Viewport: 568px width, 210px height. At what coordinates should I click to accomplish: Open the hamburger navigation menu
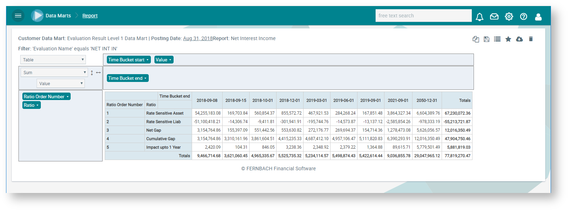point(18,16)
